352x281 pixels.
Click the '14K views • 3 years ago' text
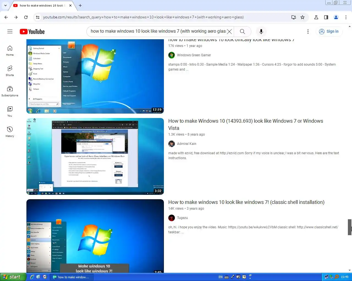click(x=186, y=209)
